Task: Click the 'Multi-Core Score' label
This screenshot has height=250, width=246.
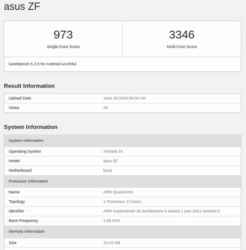Action: [182, 47]
